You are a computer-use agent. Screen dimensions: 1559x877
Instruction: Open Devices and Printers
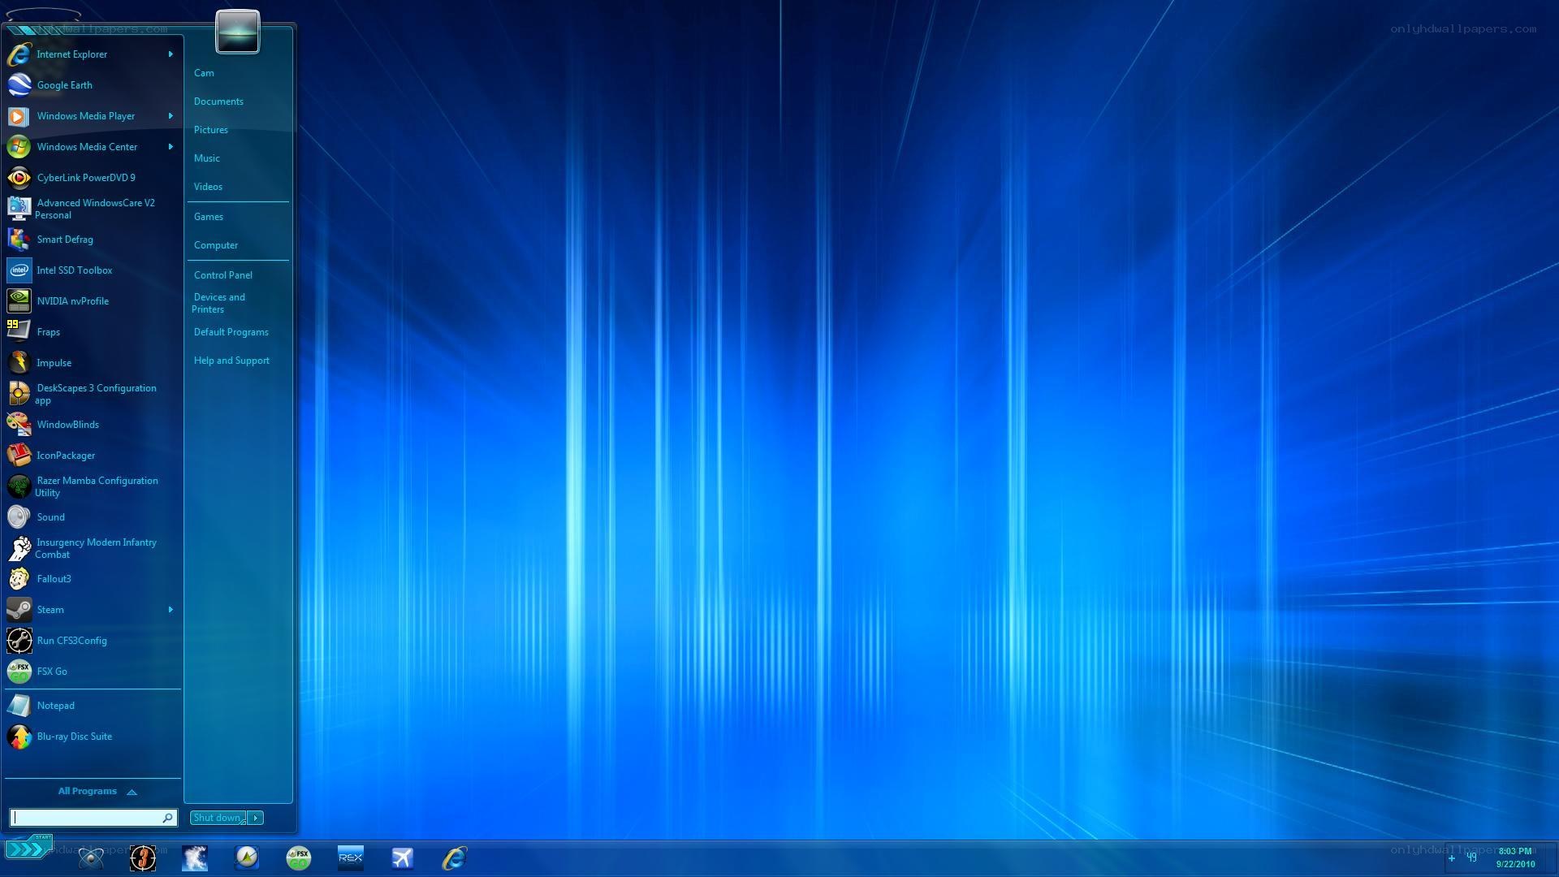click(x=218, y=303)
